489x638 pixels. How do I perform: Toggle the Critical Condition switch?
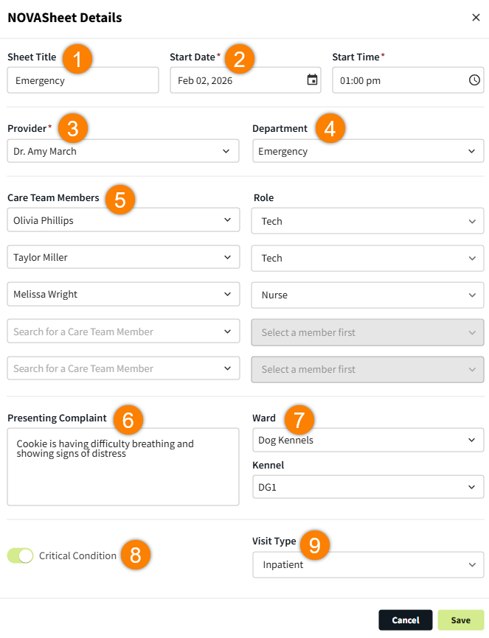tap(20, 556)
